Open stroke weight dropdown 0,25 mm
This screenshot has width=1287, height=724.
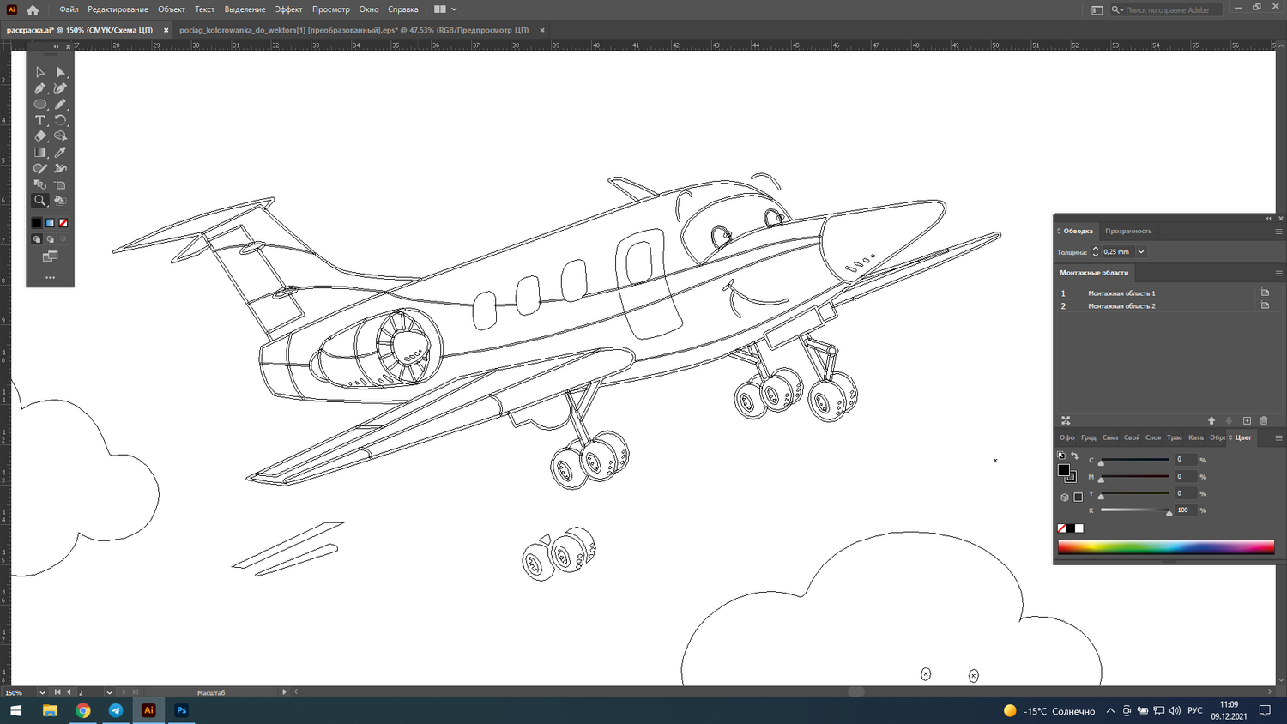(x=1141, y=252)
